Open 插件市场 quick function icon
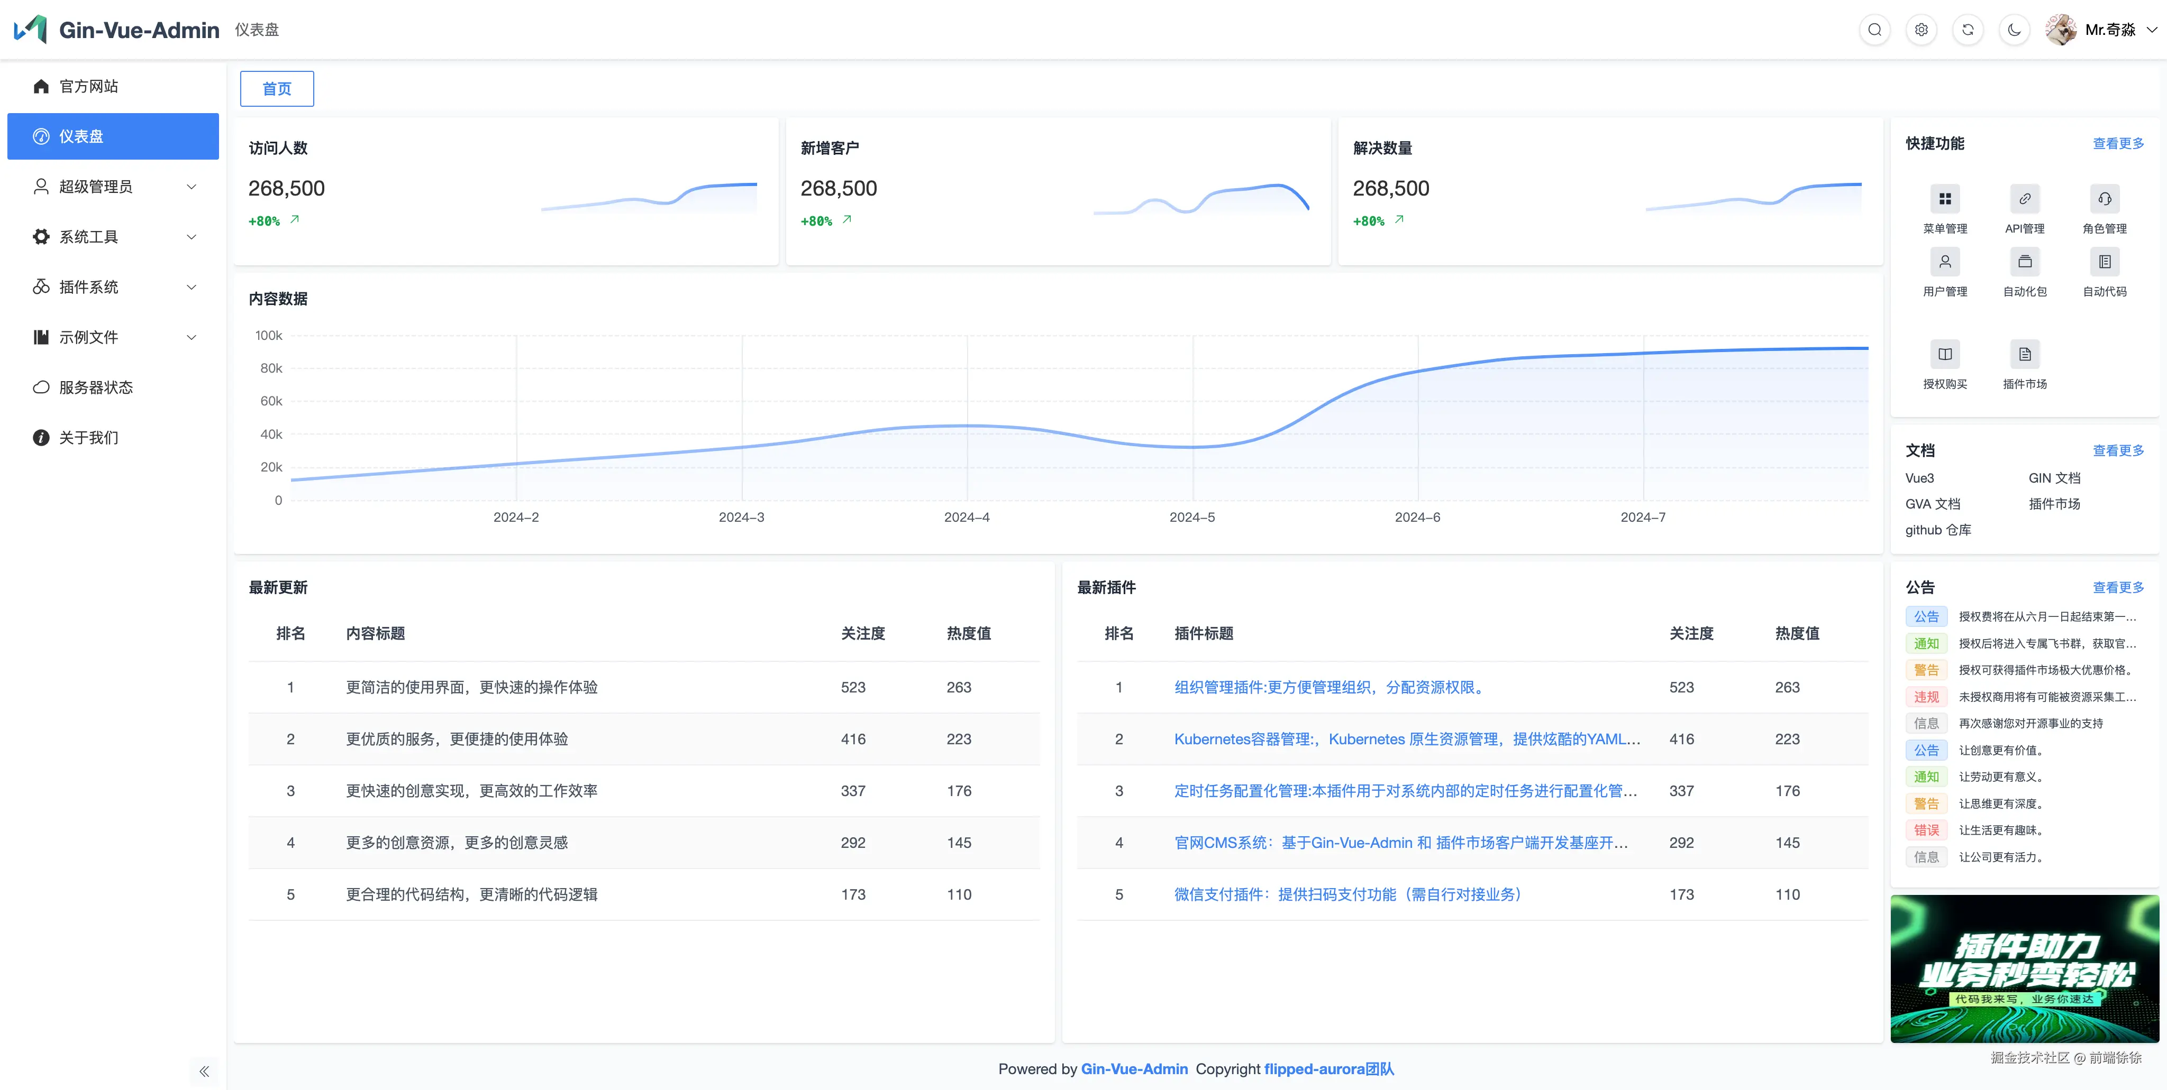 tap(2024, 355)
